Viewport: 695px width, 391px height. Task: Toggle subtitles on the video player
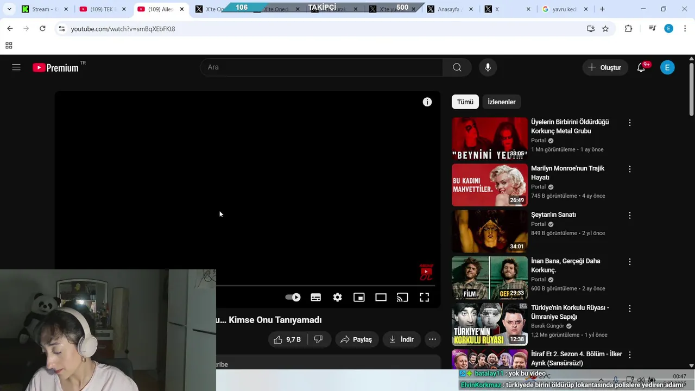pos(315,297)
